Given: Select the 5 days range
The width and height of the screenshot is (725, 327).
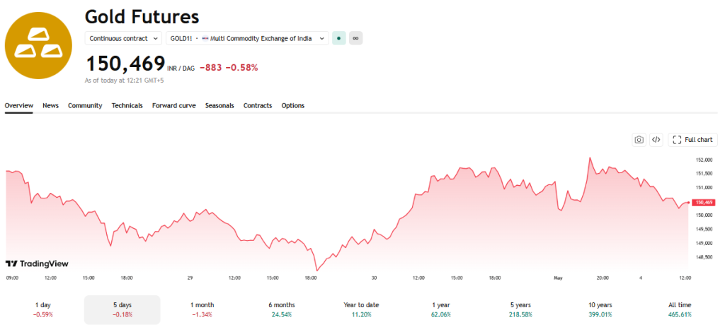Looking at the screenshot, I should [122, 309].
